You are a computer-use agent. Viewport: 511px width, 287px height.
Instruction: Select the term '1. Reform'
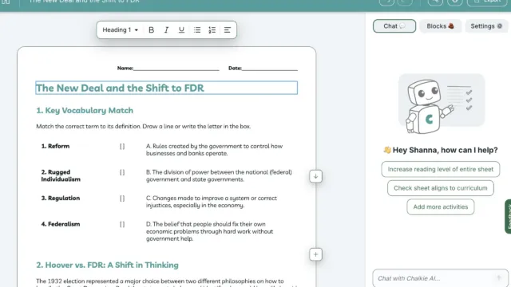click(55, 146)
